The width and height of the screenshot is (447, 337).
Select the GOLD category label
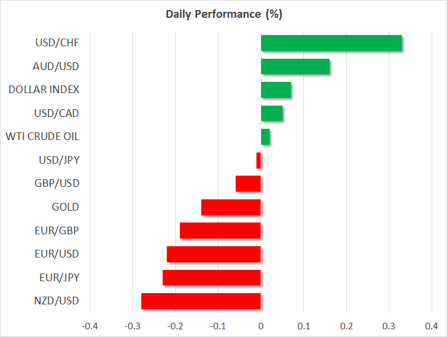point(65,207)
